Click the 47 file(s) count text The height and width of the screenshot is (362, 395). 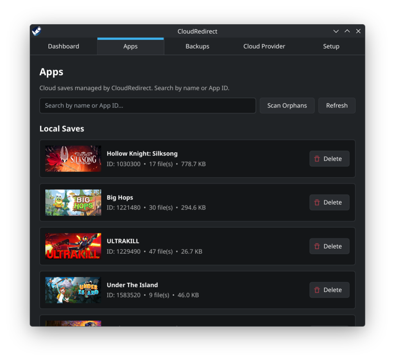pos(161,252)
